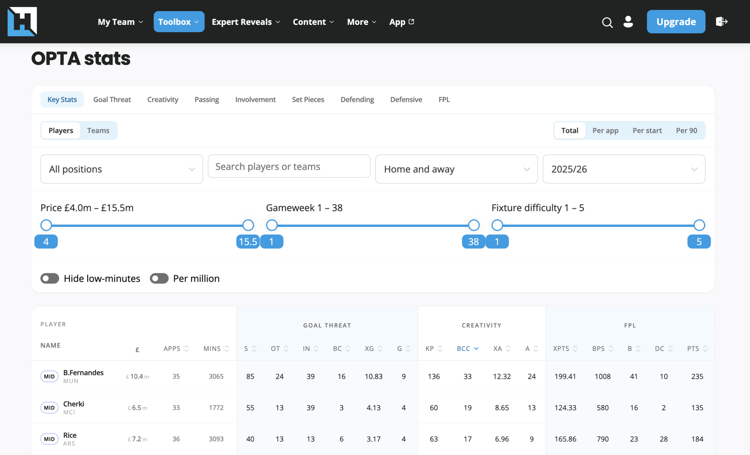
Task: Click the MID badge for Cherki
Action: click(49, 408)
